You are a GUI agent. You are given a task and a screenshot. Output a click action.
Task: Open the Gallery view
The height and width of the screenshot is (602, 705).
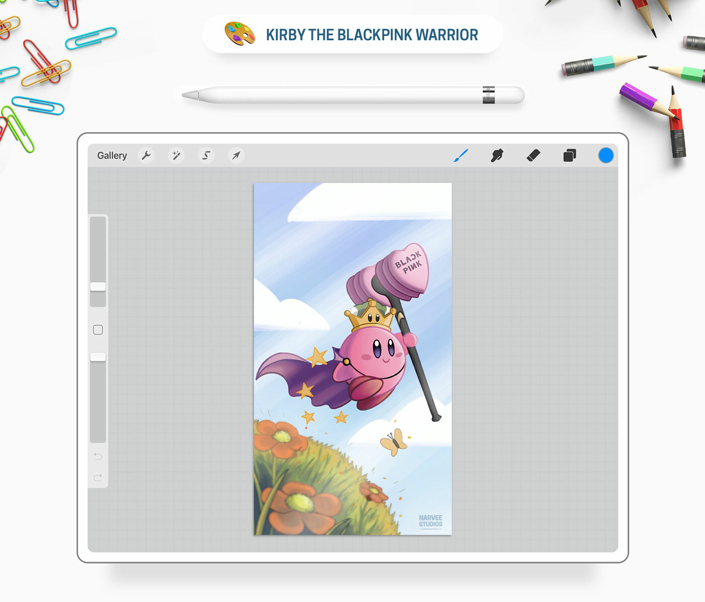[112, 155]
